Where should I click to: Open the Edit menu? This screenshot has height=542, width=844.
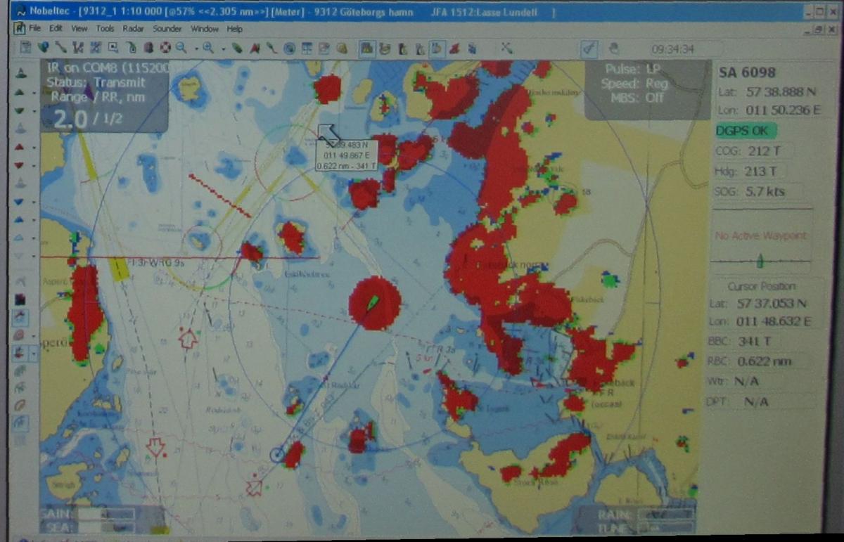coord(56,29)
